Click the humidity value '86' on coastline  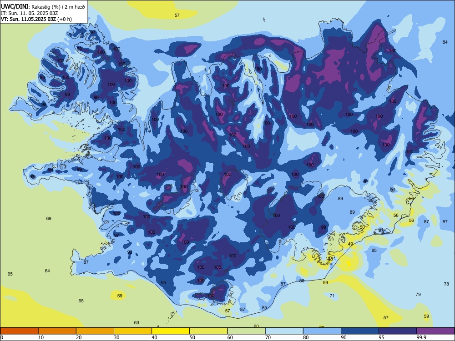coord(302,281)
